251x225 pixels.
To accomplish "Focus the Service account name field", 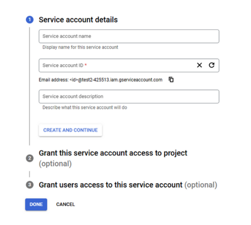I will tap(129, 36).
